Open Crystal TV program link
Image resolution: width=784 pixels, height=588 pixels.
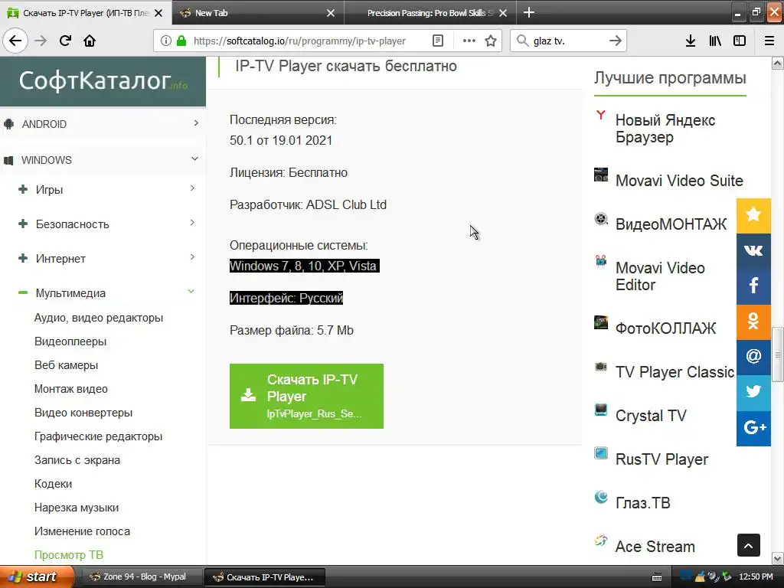(651, 416)
